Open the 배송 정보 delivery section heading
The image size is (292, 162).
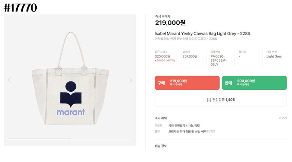pyautogui.click(x=161, y=146)
